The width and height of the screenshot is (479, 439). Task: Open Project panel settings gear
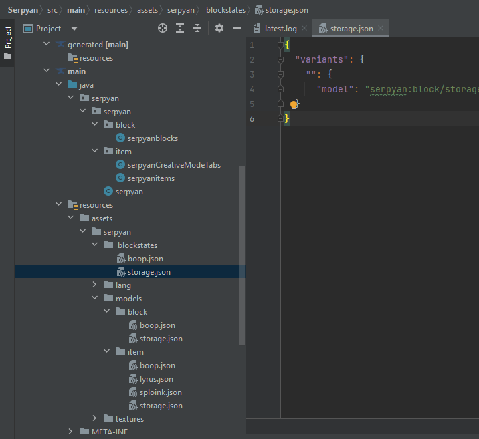pyautogui.click(x=219, y=28)
